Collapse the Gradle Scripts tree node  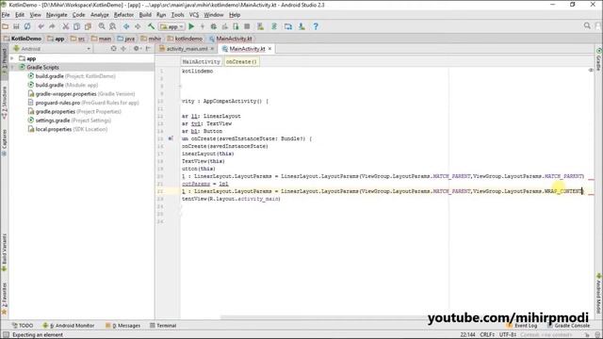coord(12,67)
